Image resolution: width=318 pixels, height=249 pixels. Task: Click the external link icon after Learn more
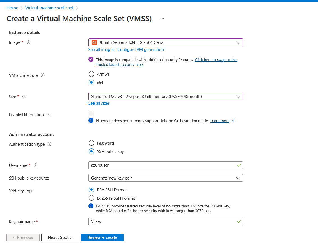click(233, 120)
